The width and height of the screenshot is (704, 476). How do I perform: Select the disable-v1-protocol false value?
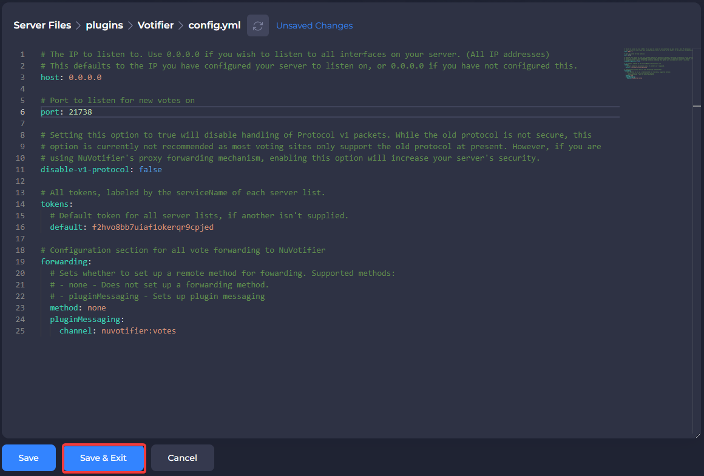tap(151, 169)
